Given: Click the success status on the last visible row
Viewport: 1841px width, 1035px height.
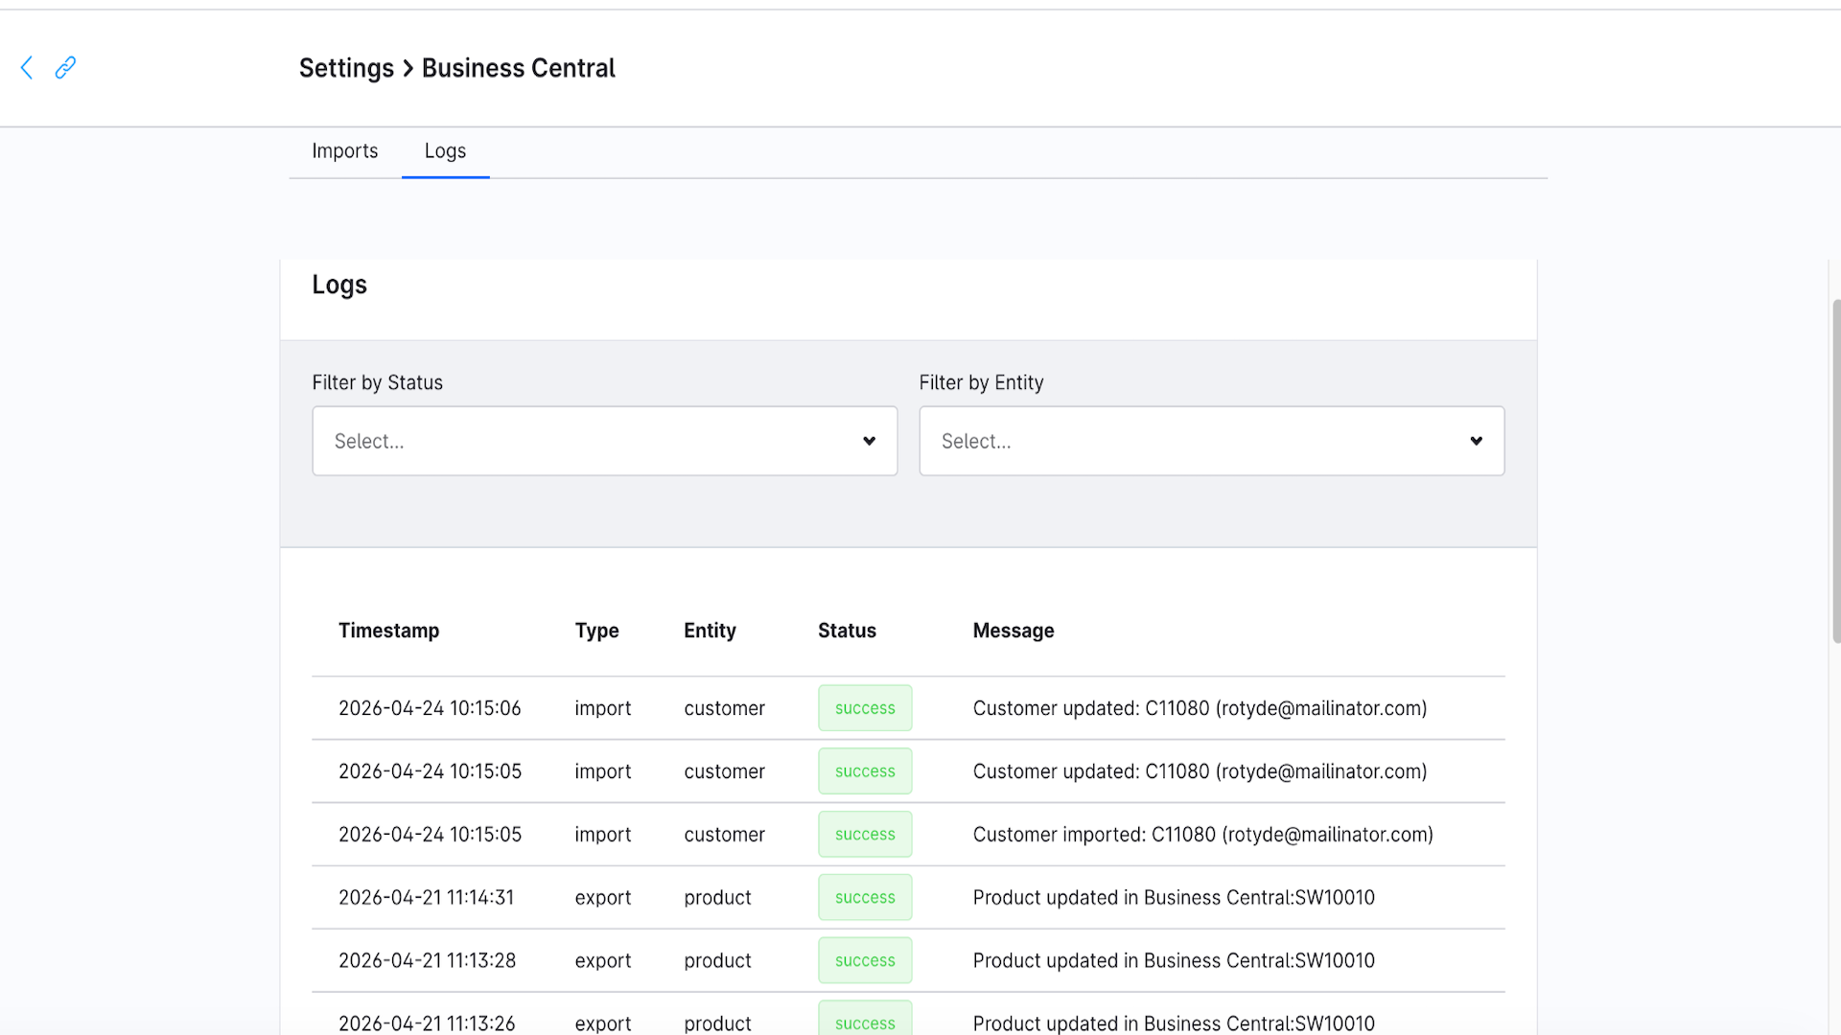Looking at the screenshot, I should [865, 1021].
